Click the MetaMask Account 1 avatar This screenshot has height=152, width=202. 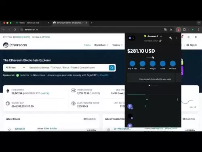[x=145, y=36]
